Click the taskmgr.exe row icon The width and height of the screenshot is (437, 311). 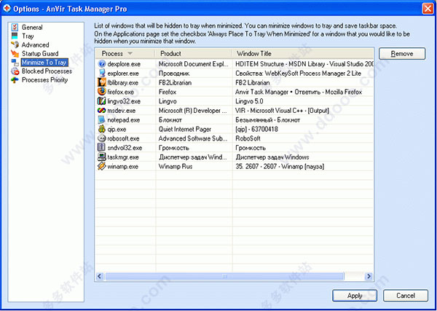point(102,157)
